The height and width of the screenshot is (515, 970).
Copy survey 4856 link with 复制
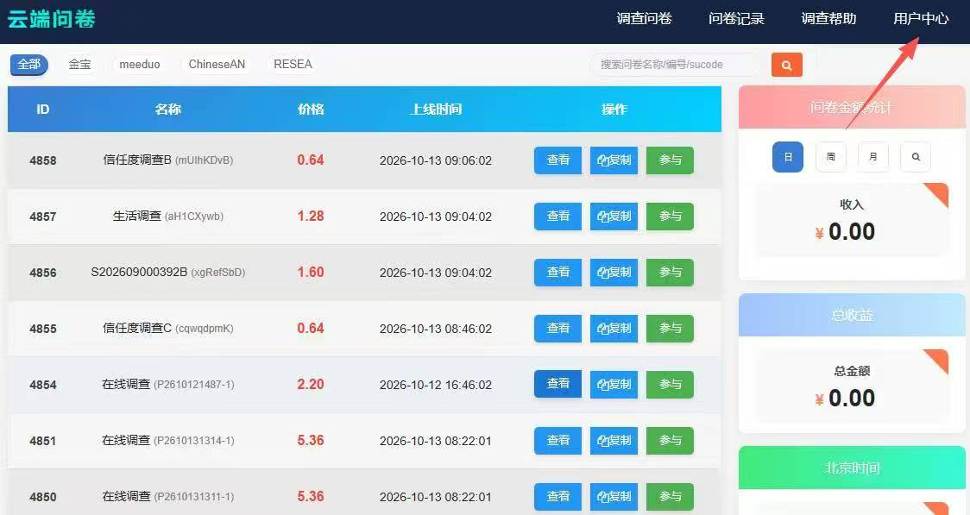[x=614, y=272]
